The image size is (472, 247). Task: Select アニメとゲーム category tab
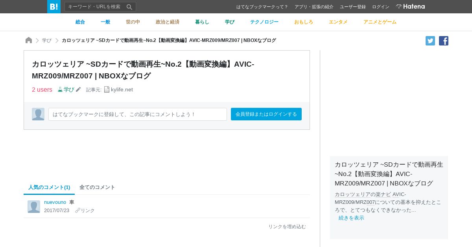[380, 22]
